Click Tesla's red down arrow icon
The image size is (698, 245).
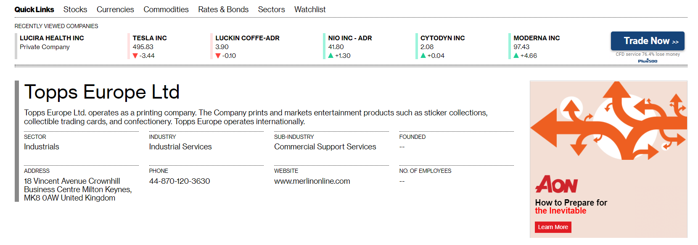[135, 56]
